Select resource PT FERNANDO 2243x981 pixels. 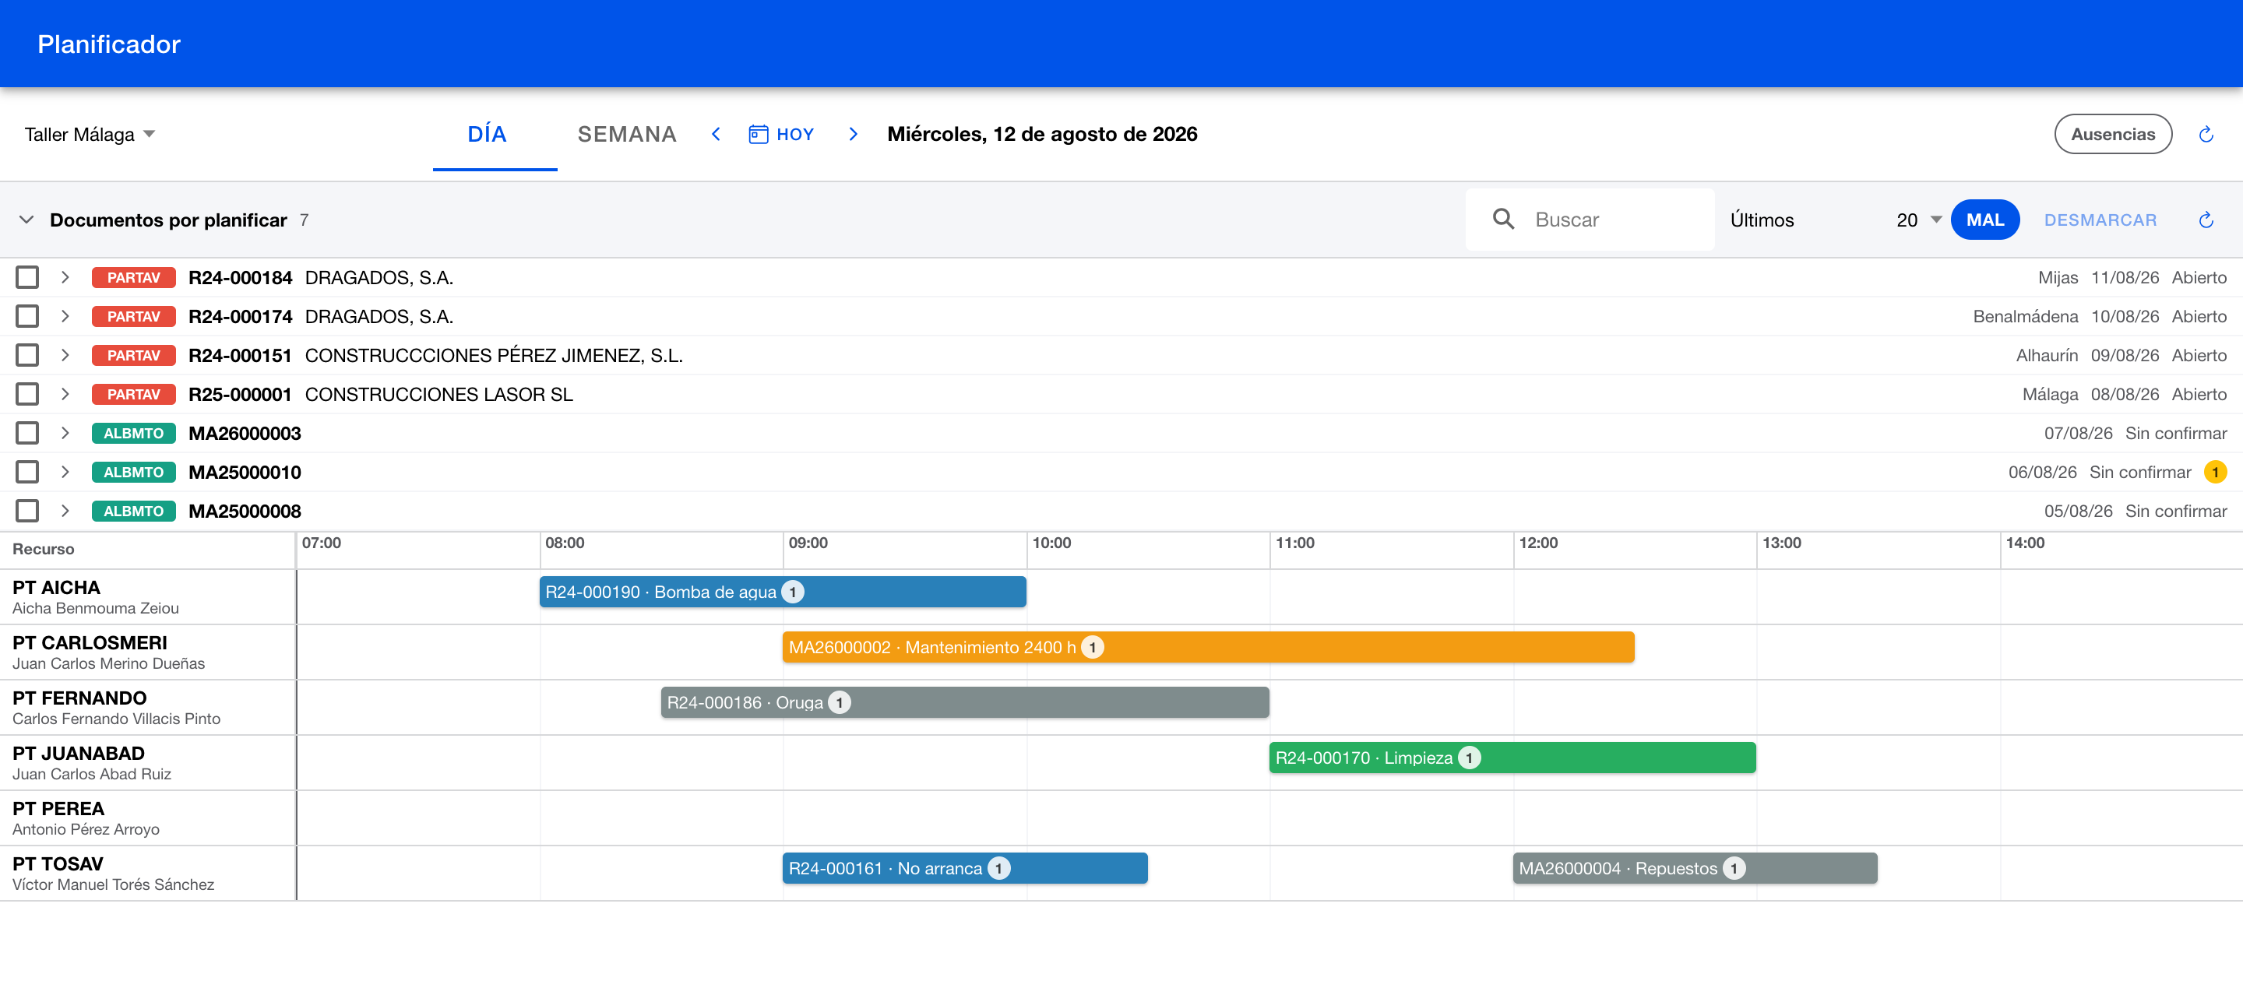click(x=148, y=708)
